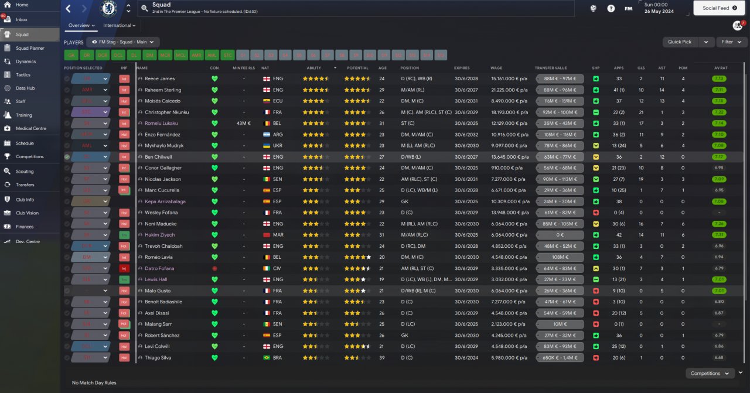
Task: Select the DM position slot tab
Action: pos(149,55)
